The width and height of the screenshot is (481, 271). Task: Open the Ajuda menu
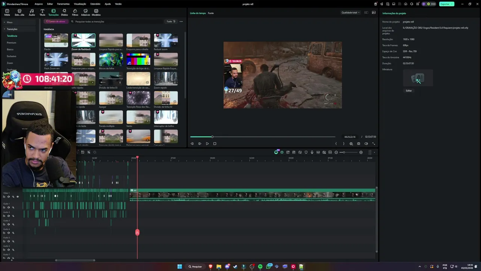point(107,4)
